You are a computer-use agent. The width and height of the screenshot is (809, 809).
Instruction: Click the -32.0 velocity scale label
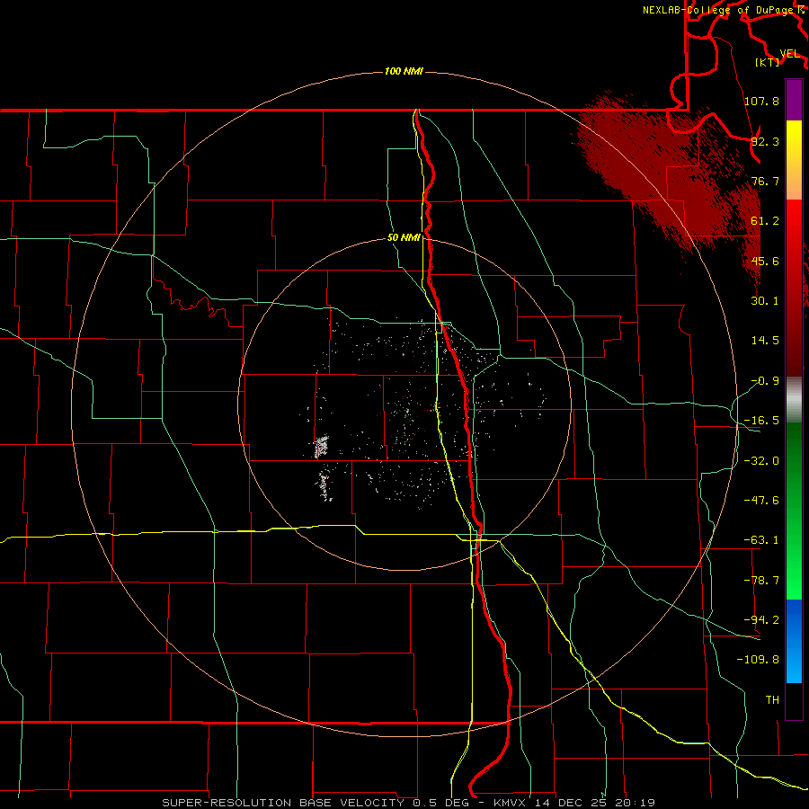(x=761, y=461)
